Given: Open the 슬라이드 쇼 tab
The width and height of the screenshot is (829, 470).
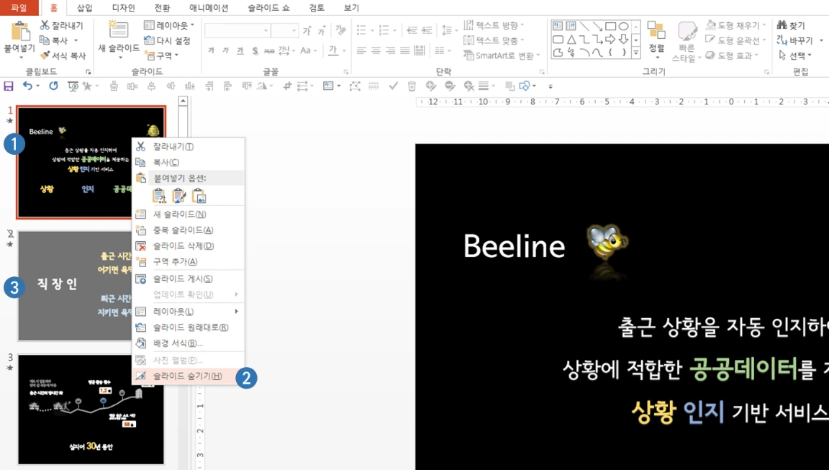Looking at the screenshot, I should pos(268,7).
